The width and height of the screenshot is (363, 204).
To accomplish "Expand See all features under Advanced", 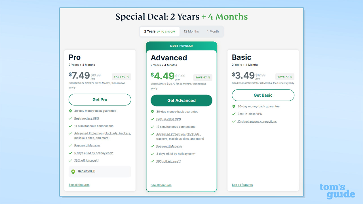I will (x=161, y=185).
